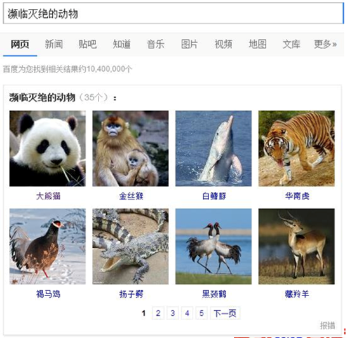352x338 pixels.
Task: Open the 贴吧 tab
Action: [88, 44]
